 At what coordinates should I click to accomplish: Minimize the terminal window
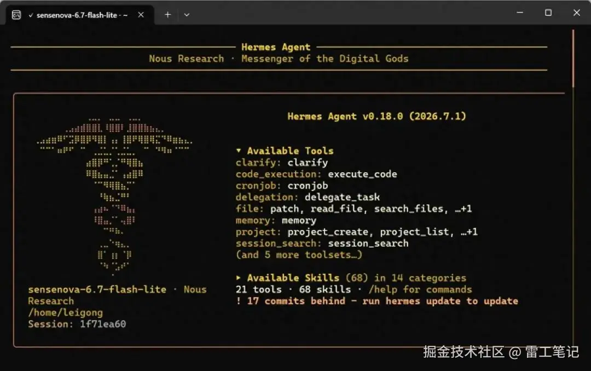click(x=520, y=13)
